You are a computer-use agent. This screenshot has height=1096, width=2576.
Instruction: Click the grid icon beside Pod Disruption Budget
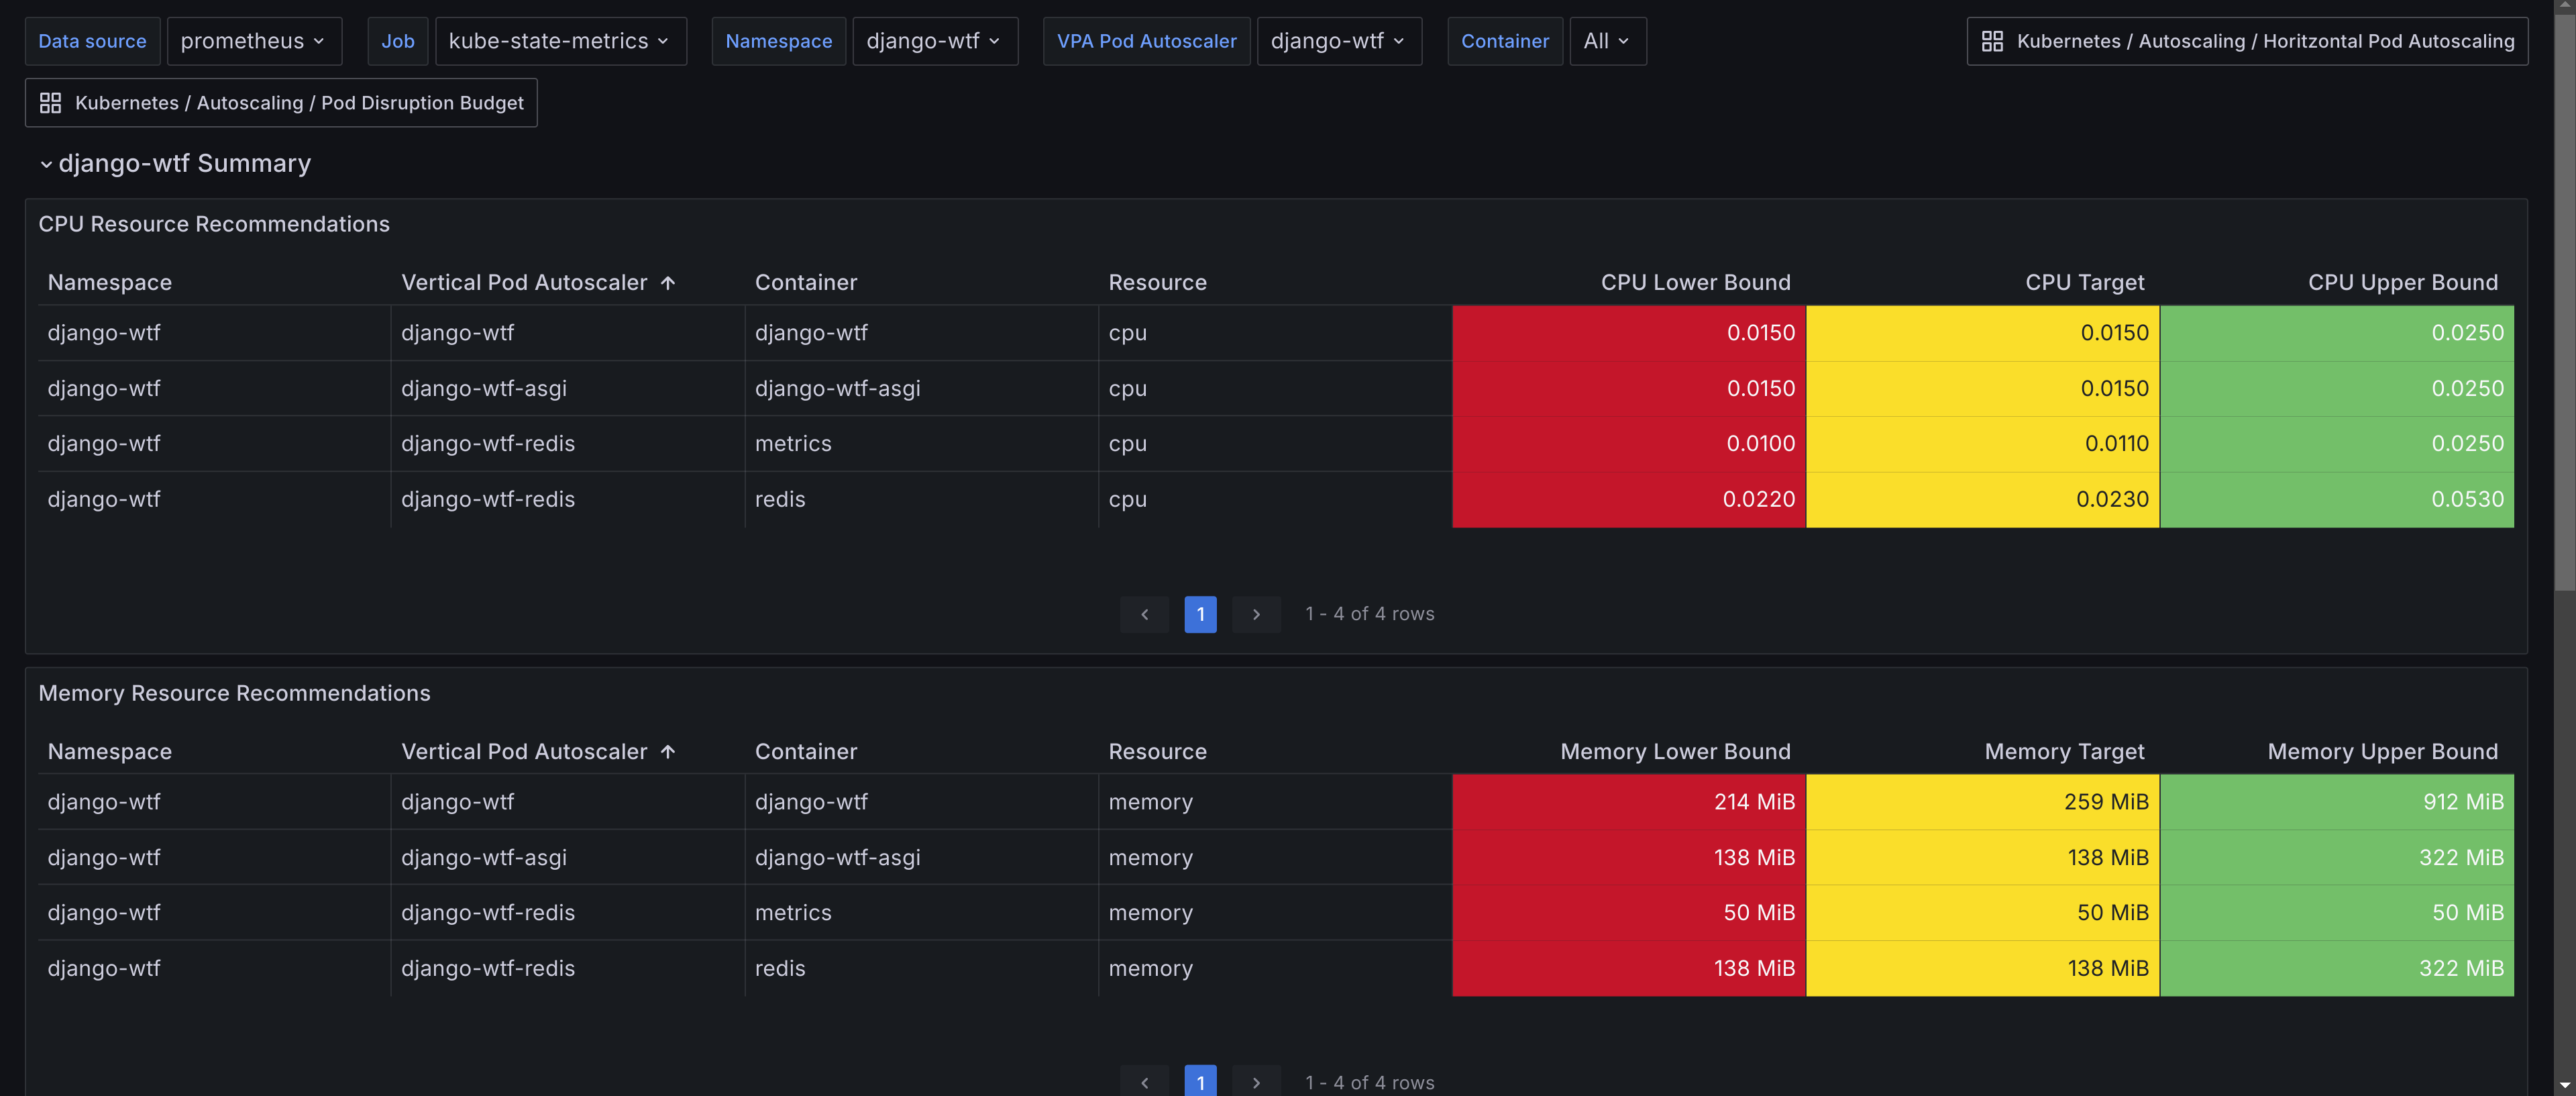tap(50, 103)
